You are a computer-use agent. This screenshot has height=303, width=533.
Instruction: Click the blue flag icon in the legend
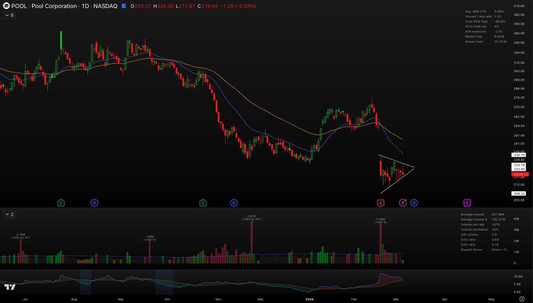click(124, 7)
